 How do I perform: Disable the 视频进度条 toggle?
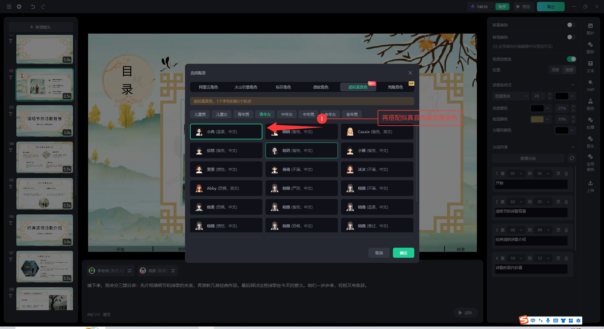pyautogui.click(x=571, y=59)
